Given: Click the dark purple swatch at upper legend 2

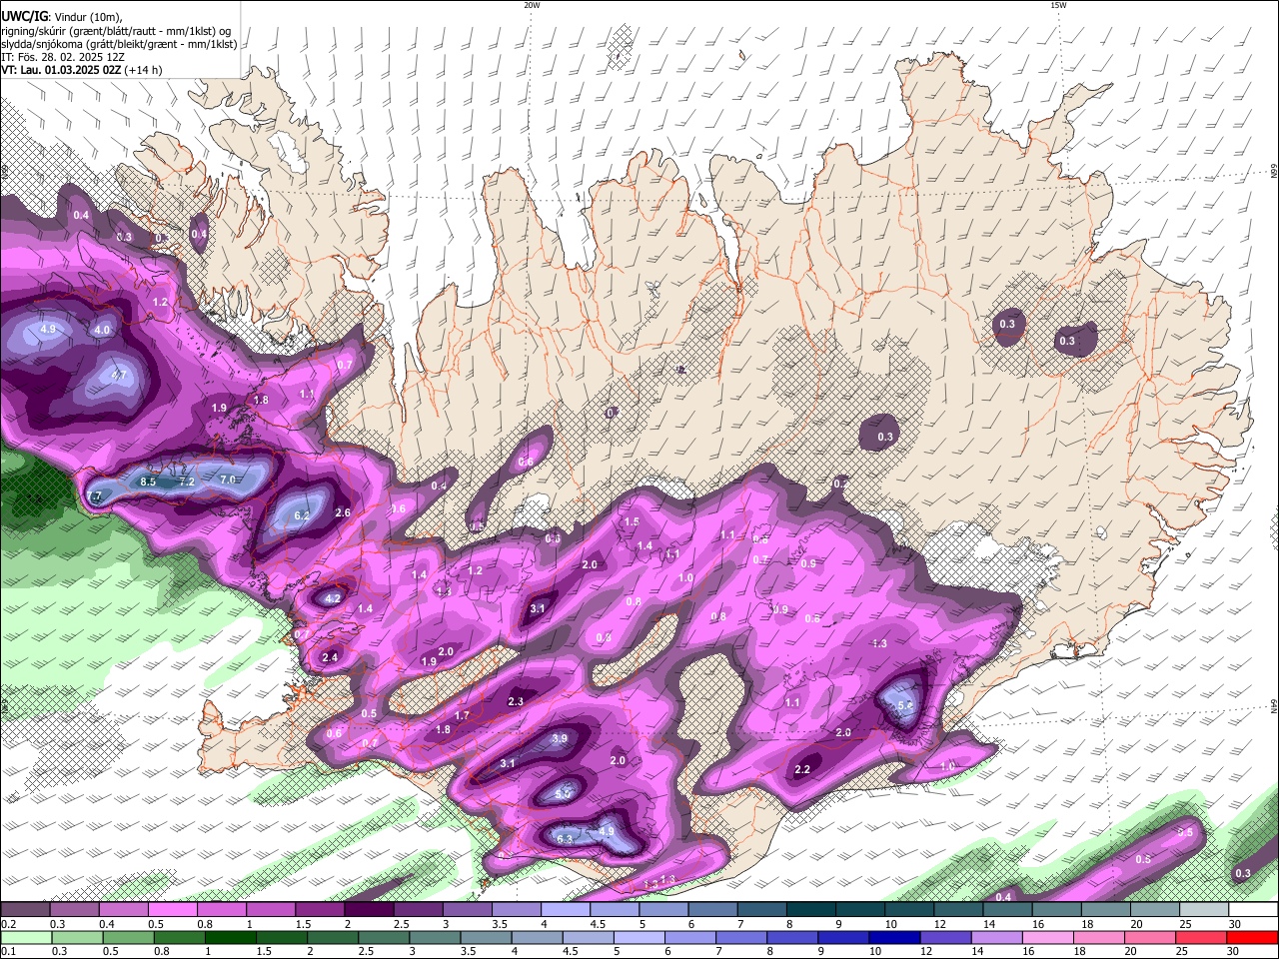Looking at the screenshot, I should (x=368, y=910).
